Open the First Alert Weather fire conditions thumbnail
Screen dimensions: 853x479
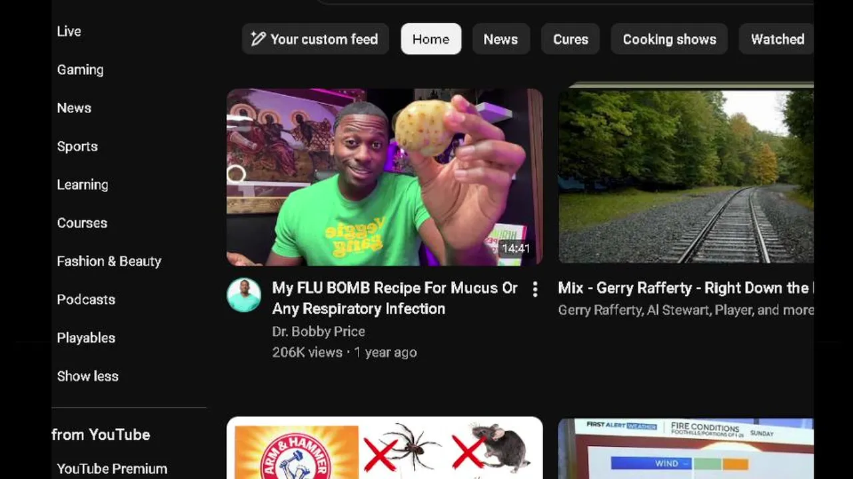(x=686, y=448)
